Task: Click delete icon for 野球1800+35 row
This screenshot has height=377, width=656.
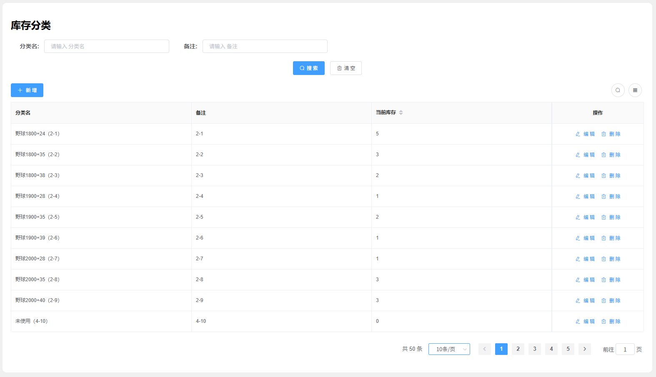Action: (x=603, y=155)
